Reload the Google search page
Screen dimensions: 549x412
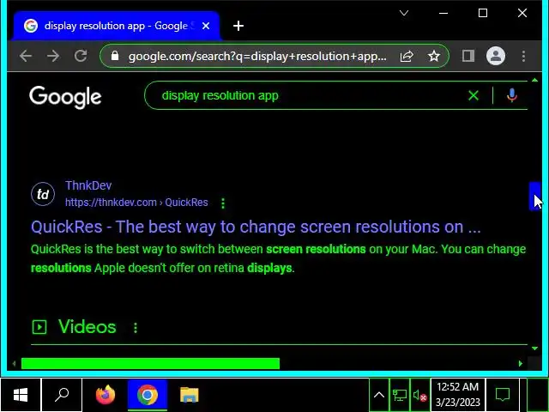click(x=81, y=56)
